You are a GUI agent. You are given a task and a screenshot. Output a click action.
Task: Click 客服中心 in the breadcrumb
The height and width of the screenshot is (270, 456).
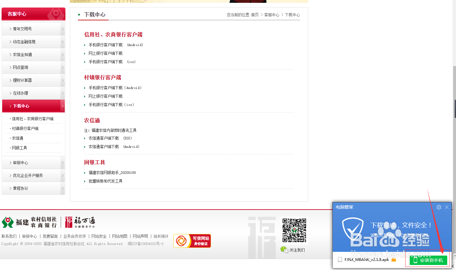pos(272,15)
